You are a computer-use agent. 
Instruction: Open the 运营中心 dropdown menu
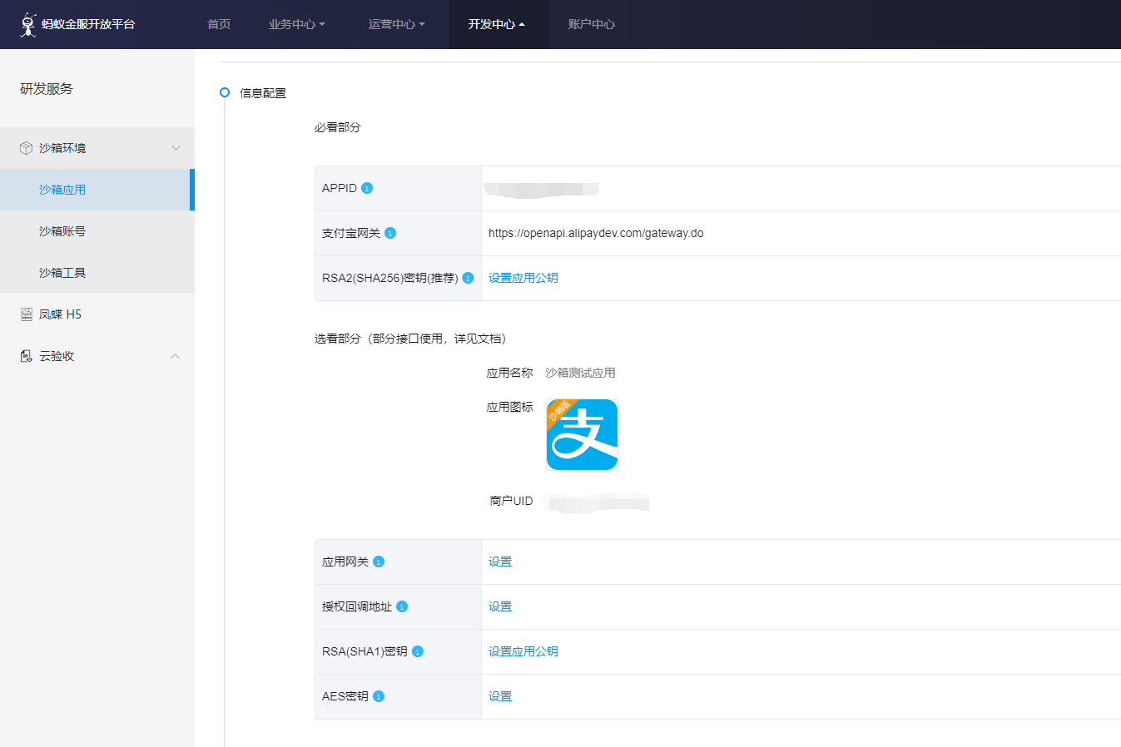pos(397,24)
